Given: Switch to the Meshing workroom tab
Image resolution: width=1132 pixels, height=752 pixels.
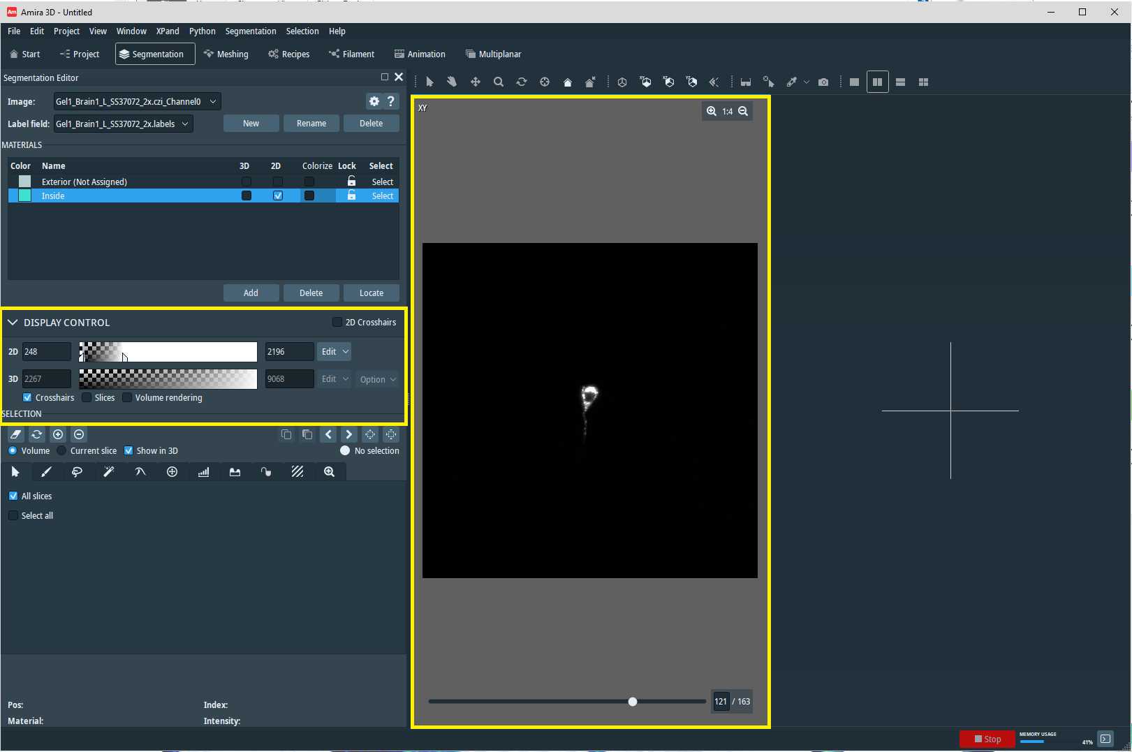Looking at the screenshot, I should pyautogui.click(x=226, y=54).
